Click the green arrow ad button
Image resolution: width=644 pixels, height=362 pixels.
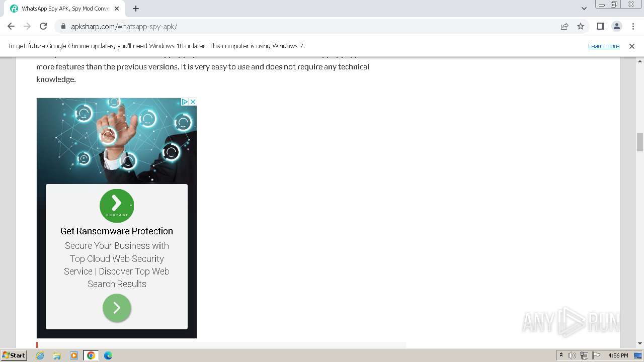[117, 308]
